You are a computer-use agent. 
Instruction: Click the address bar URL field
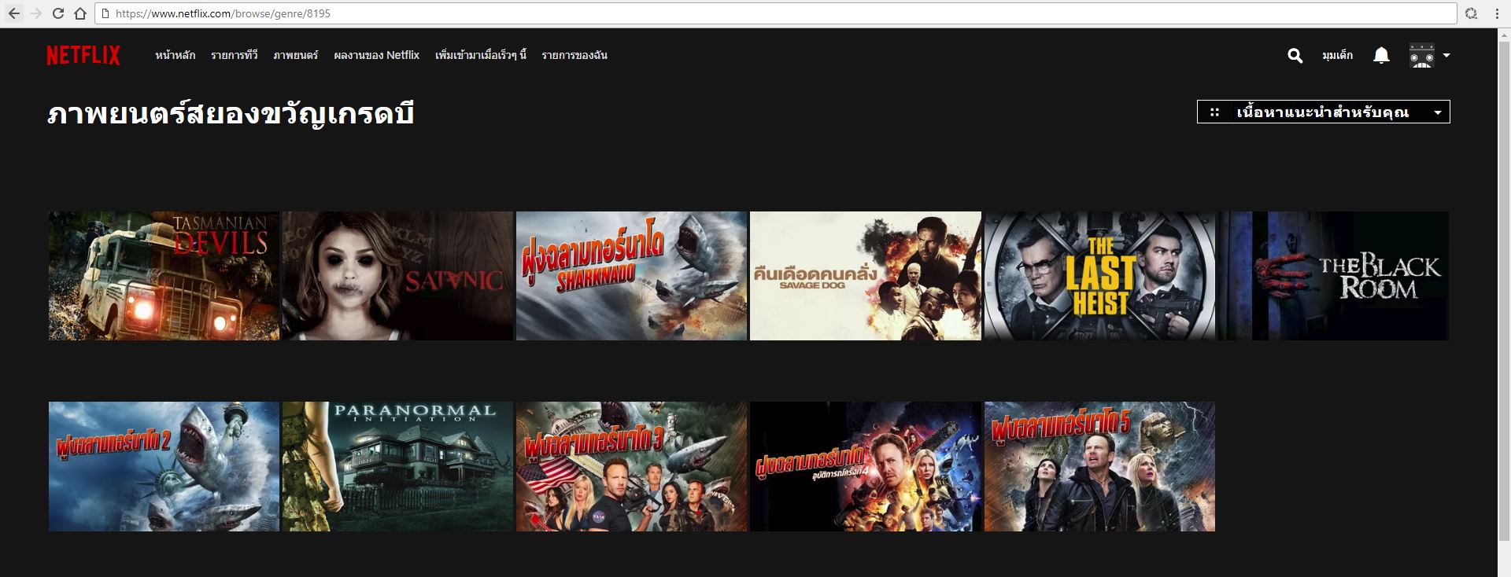(775, 13)
